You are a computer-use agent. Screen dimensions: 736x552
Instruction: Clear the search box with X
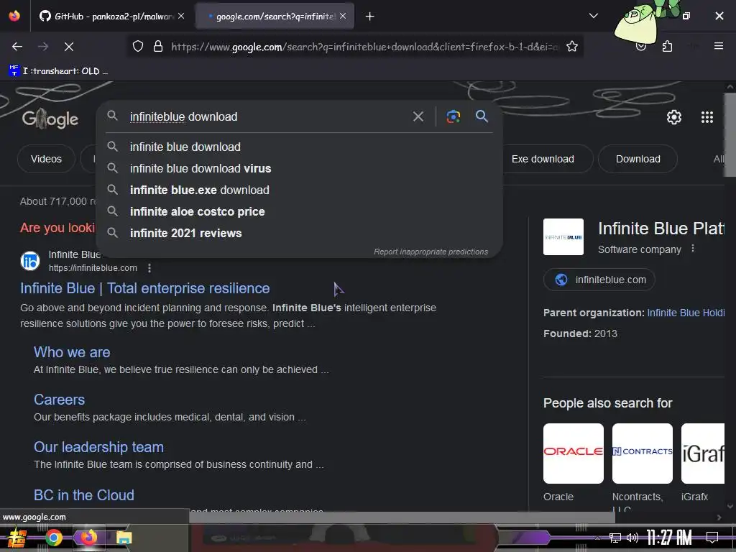[418, 116]
